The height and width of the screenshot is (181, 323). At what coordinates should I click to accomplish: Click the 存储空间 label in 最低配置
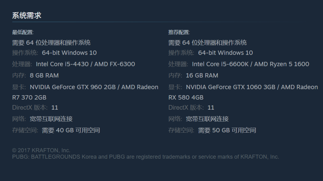(25, 130)
